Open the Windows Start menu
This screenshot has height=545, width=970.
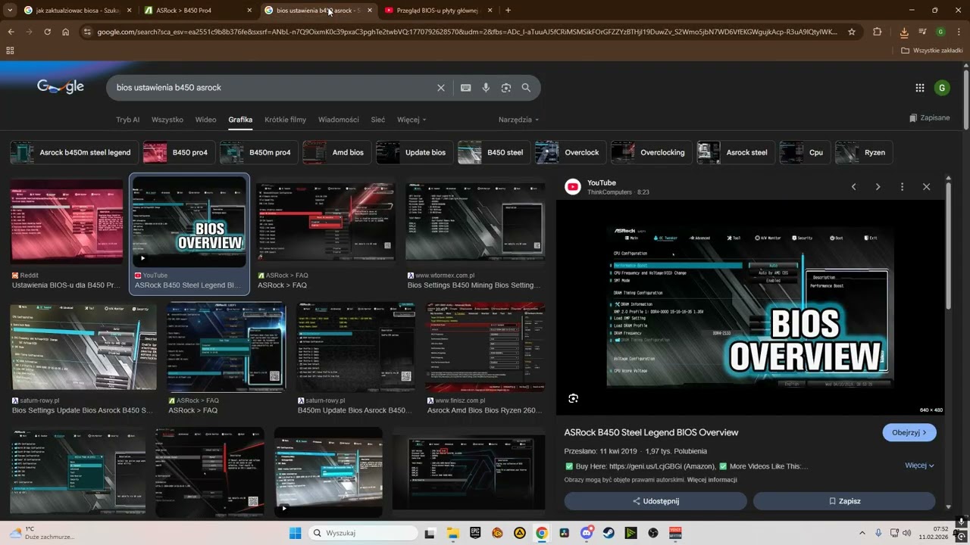tap(295, 533)
